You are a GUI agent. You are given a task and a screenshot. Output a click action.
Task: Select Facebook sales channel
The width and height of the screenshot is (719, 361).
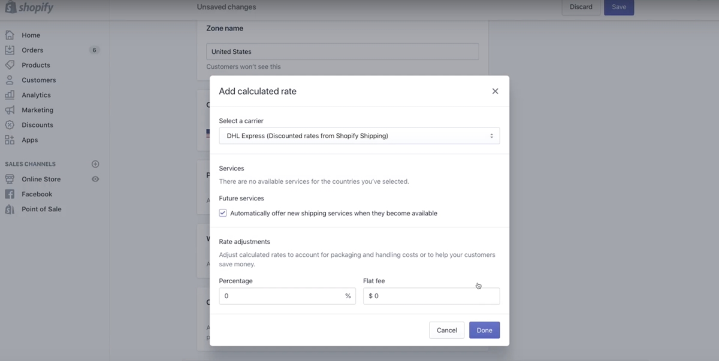click(x=37, y=194)
